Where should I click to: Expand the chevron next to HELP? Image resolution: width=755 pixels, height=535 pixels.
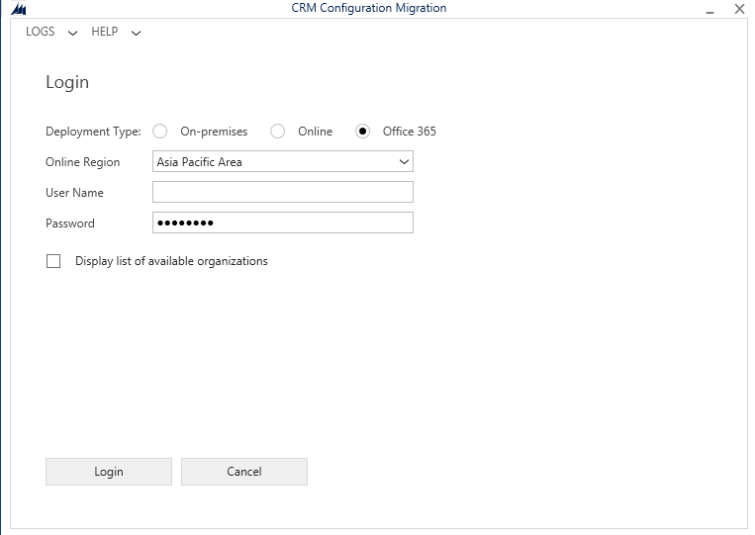pos(136,33)
